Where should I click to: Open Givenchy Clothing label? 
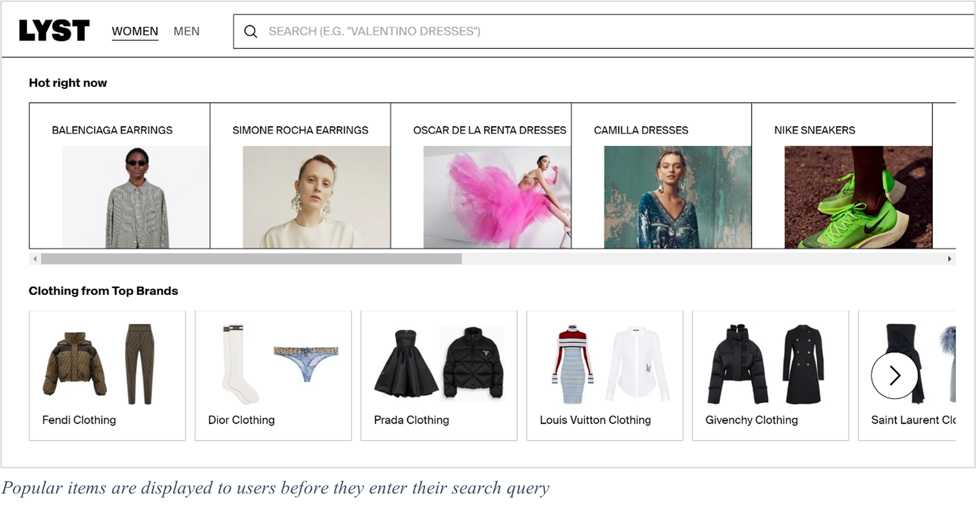point(752,420)
